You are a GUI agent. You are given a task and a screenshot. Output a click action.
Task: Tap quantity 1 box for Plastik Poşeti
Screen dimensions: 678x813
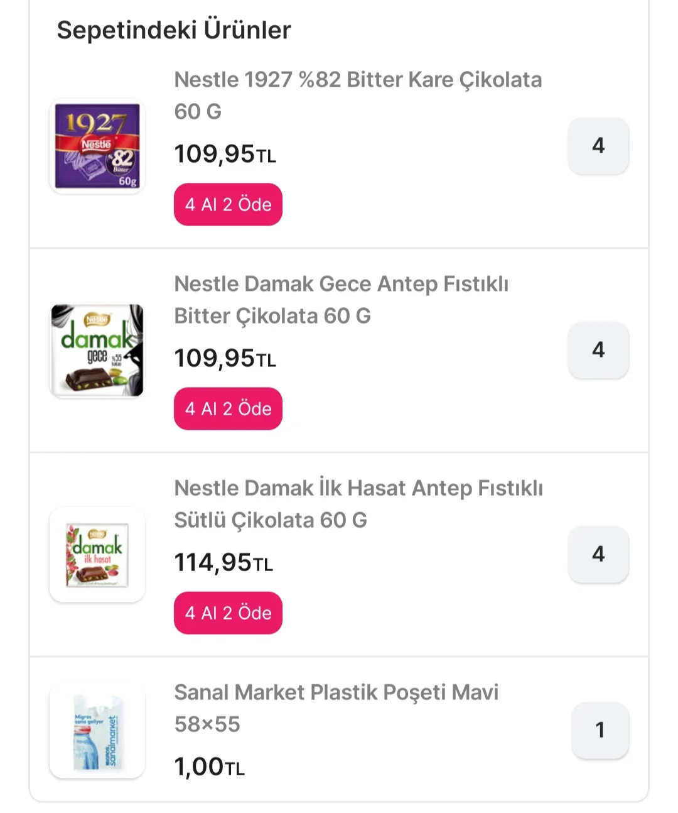(600, 730)
